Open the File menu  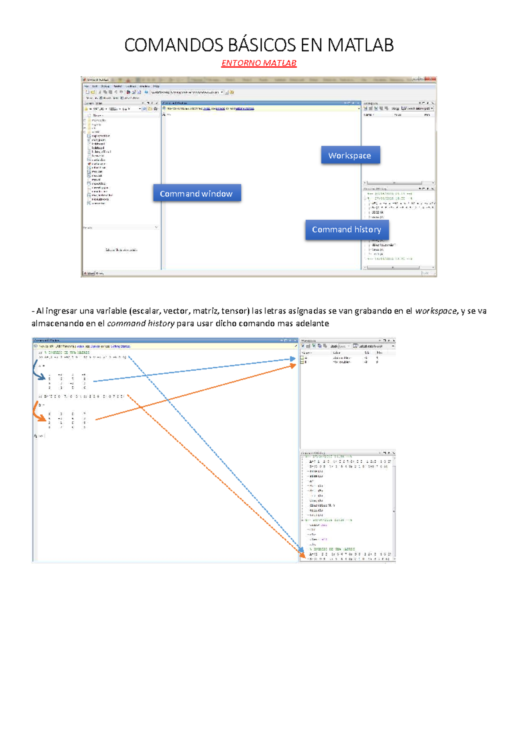(x=86, y=86)
